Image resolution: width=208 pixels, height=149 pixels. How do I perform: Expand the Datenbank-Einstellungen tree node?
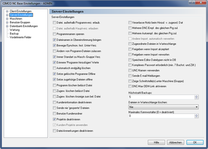[7, 26]
